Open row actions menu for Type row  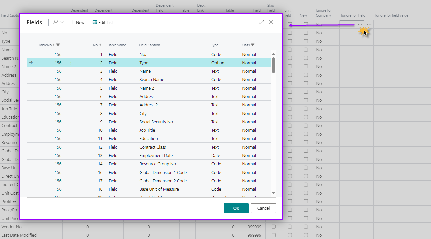click(x=71, y=63)
